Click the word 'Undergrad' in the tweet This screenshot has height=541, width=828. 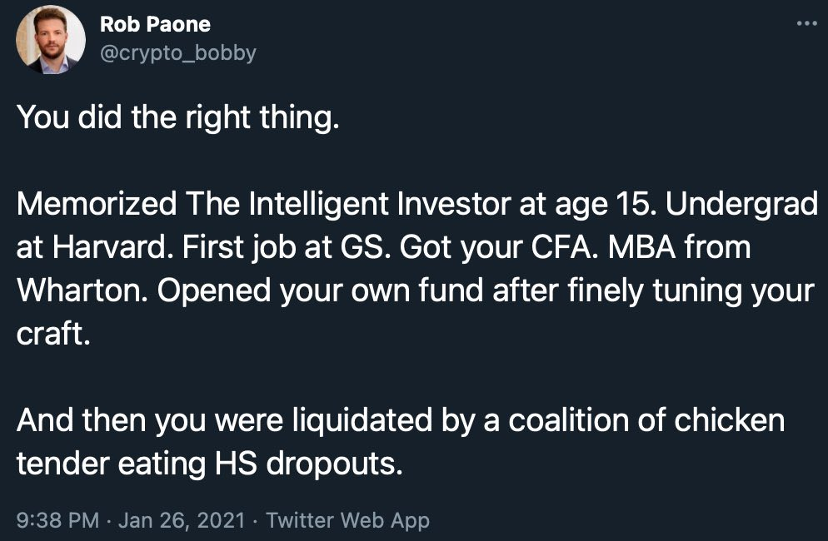[x=742, y=205]
